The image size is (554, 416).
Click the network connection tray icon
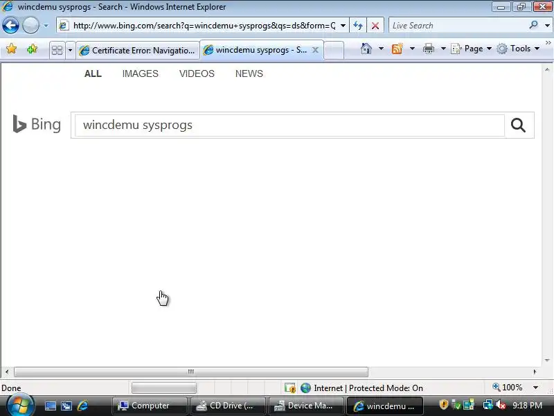pos(488,404)
